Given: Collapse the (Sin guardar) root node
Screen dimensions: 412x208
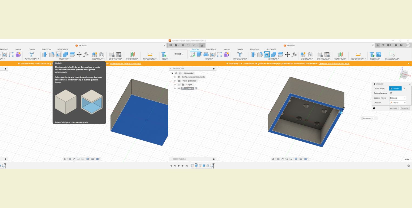Looking at the screenshot, I should point(172,73).
